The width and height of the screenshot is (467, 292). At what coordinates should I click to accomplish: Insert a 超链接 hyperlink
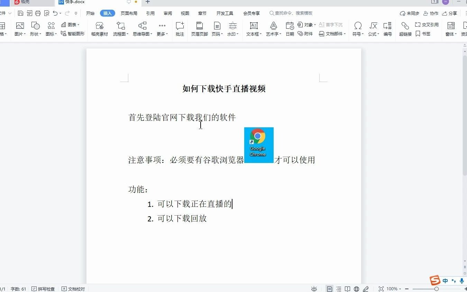(x=405, y=29)
